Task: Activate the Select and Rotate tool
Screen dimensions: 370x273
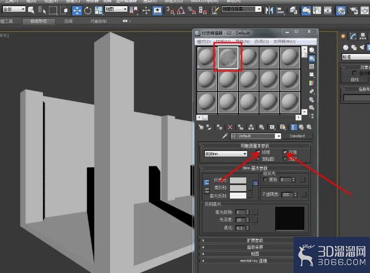Action: click(x=88, y=10)
